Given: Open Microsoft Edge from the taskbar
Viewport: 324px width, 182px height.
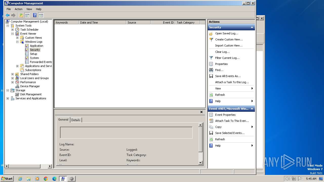Looking at the screenshot, I should [x=54, y=179].
